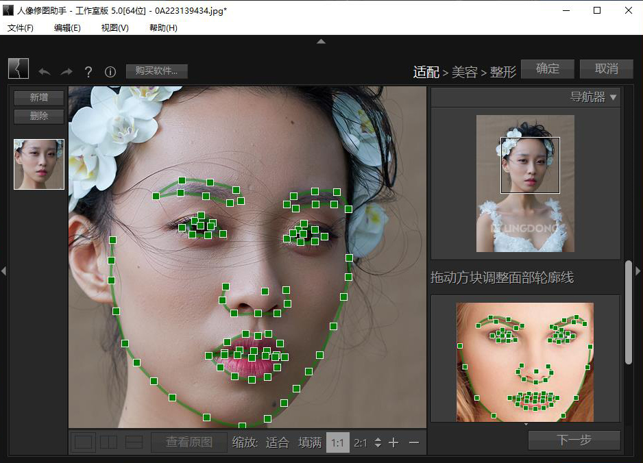Collapse the left panel with the arrow
This screenshot has height=463, width=643.
pos(3,271)
